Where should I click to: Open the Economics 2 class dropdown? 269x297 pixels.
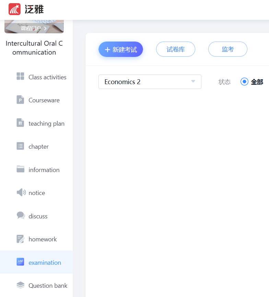click(x=144, y=82)
